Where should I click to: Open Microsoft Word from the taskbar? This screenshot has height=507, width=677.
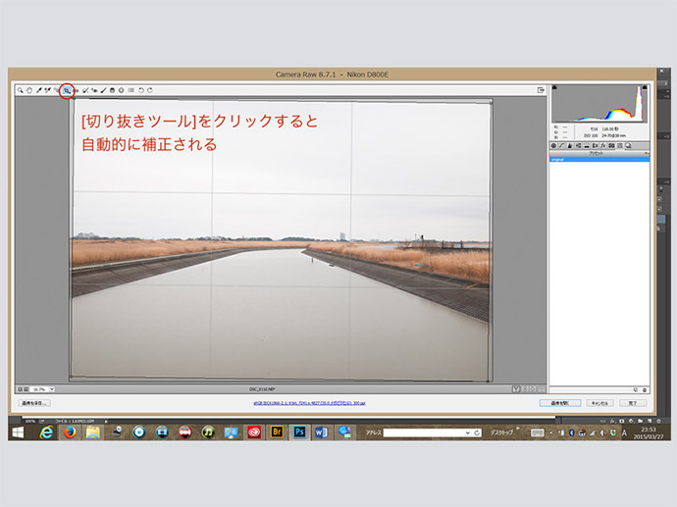(x=322, y=431)
